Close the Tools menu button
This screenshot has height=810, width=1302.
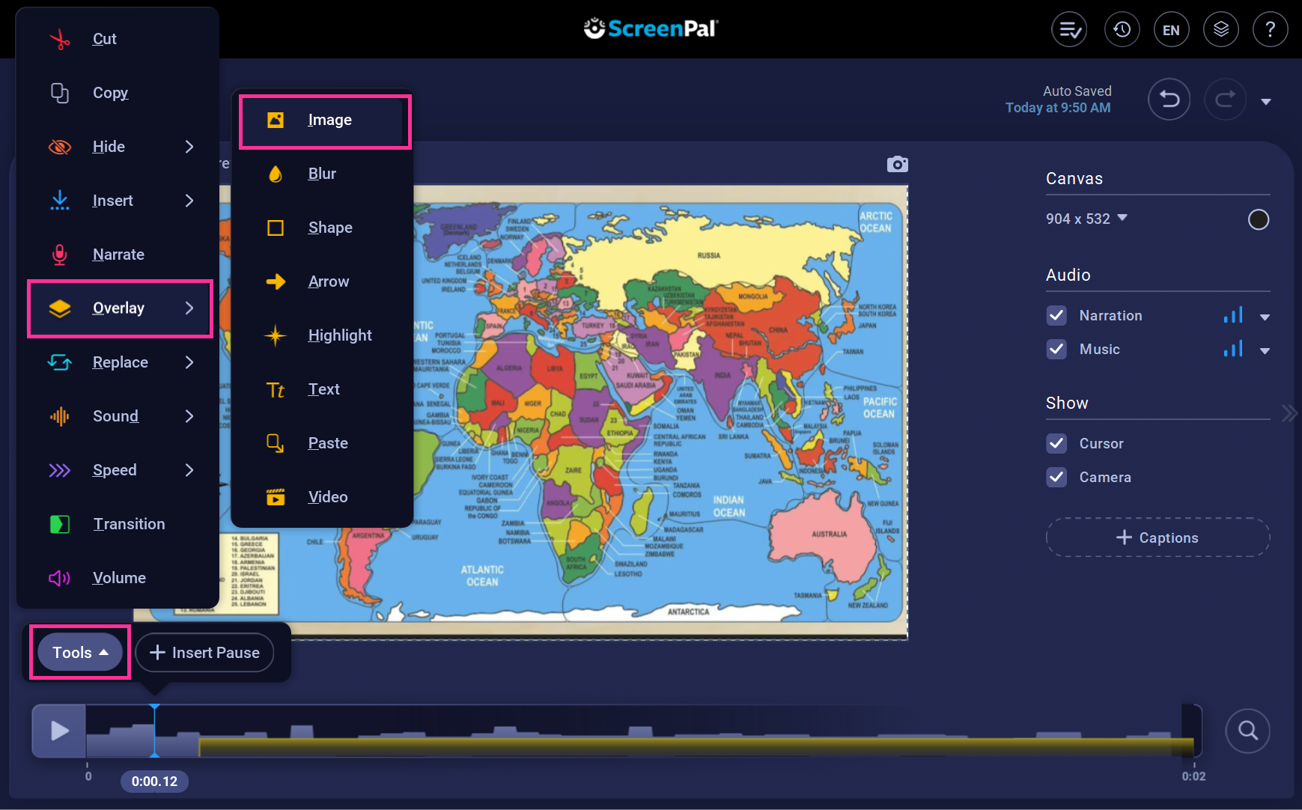pos(80,652)
